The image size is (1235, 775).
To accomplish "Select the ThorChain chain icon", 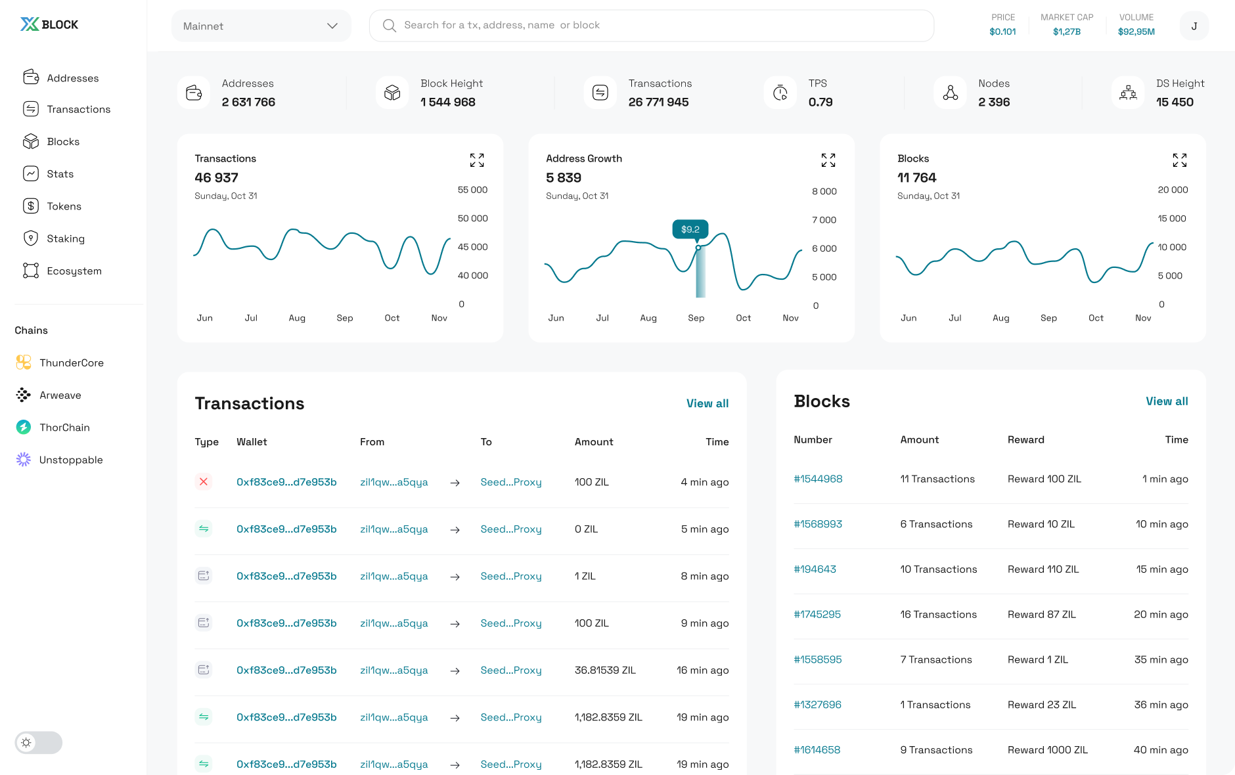I will pyautogui.click(x=24, y=427).
